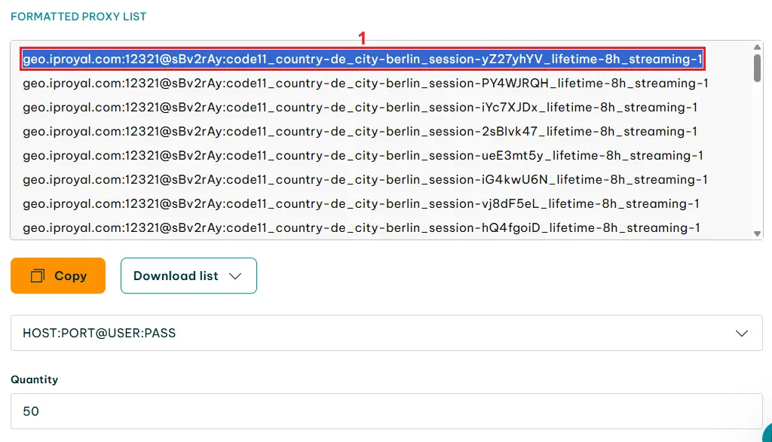The height and width of the screenshot is (442, 772).
Task: Select proxy line with session-hQ4fgoiD
Action: pos(361,227)
